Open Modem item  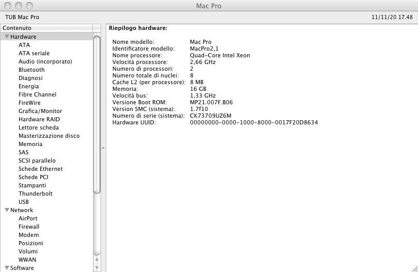pos(28,235)
